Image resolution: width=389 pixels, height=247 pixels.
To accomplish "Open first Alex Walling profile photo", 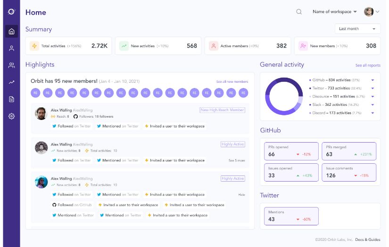I will tap(41, 113).
